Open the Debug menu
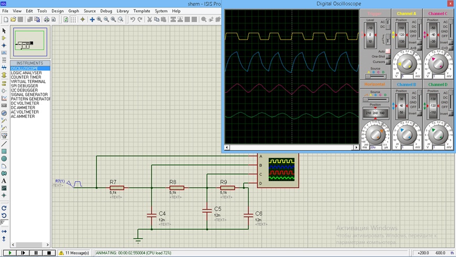 [x=106, y=11]
